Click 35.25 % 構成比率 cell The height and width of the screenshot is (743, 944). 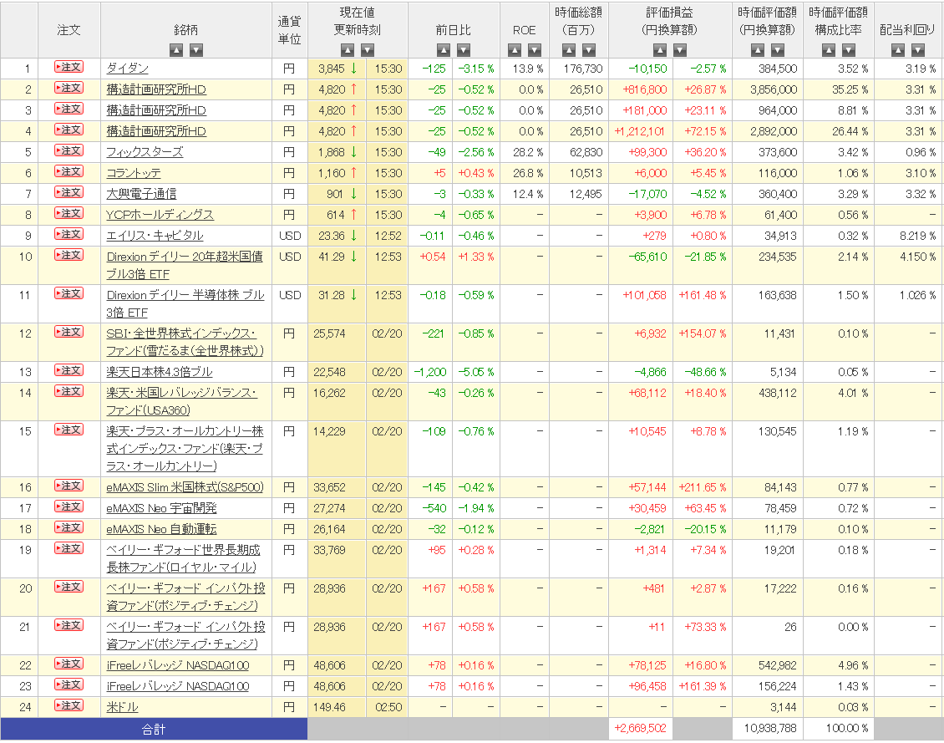(x=850, y=89)
